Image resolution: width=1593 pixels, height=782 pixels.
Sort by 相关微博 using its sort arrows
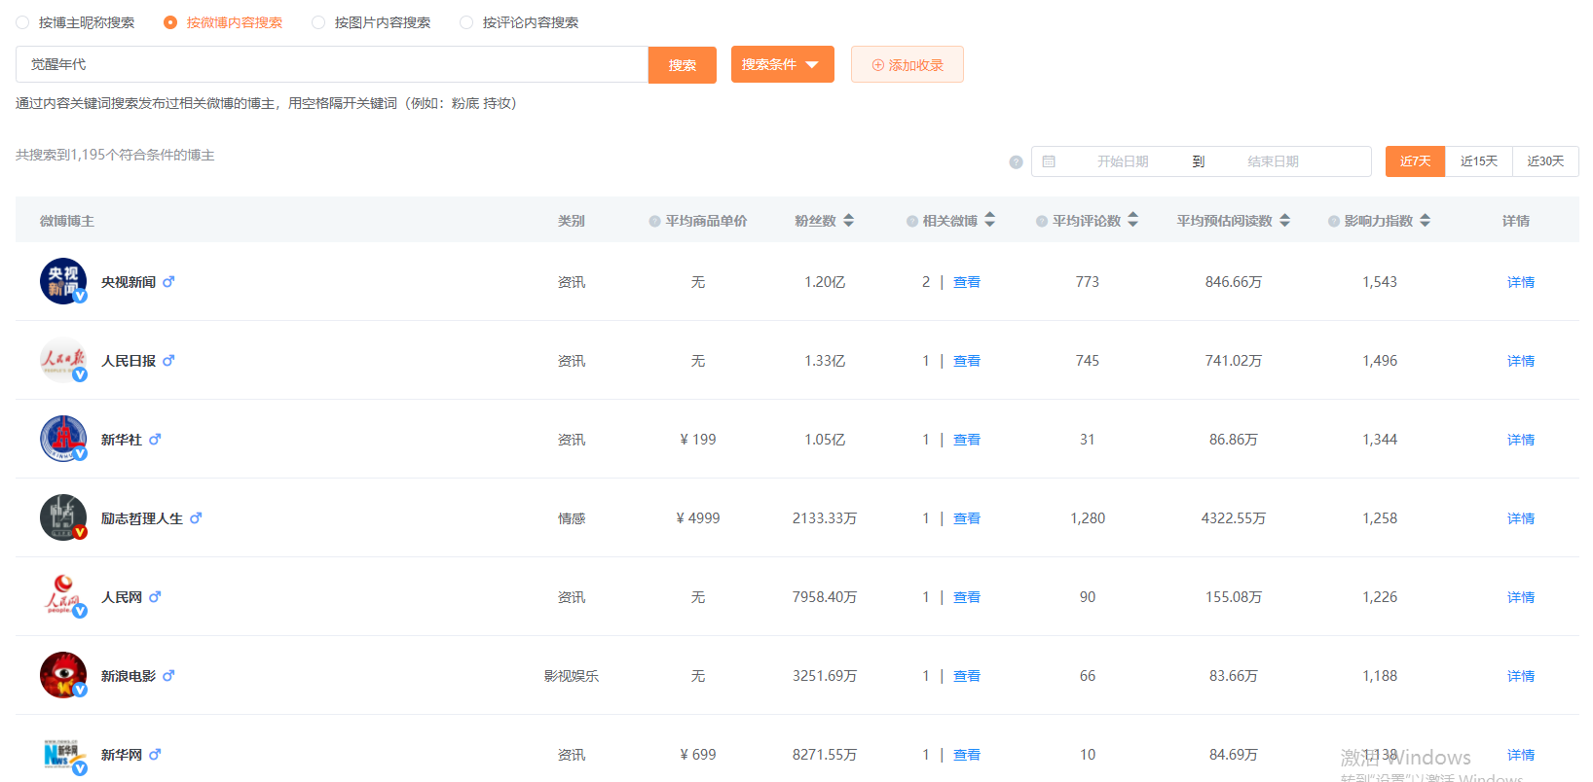point(990,221)
